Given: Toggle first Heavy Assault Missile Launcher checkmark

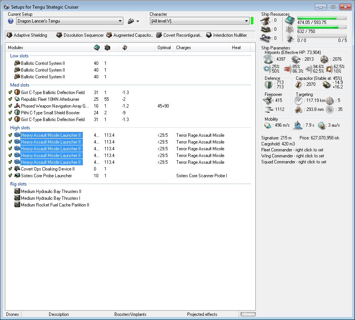Looking at the screenshot, I should point(10,135).
